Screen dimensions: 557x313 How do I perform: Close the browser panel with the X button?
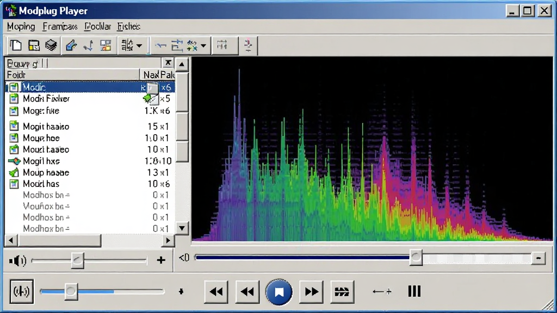tap(168, 63)
